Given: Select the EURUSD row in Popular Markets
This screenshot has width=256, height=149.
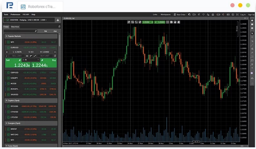Looking at the screenshot, I should 31,47.
